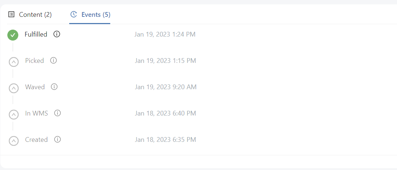
Task: Show info for the Created event
Action: click(x=57, y=140)
